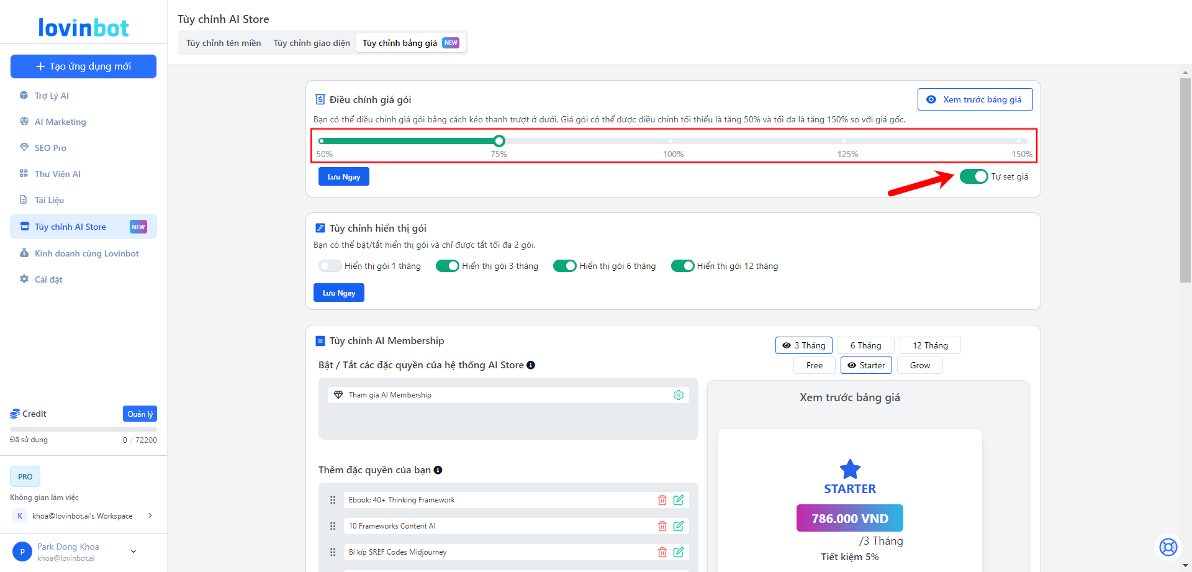Screen dimensions: 1192x572
Task: Click the trash icon for Bí kíp SREF Codes Midjourney
Action: coord(662,552)
